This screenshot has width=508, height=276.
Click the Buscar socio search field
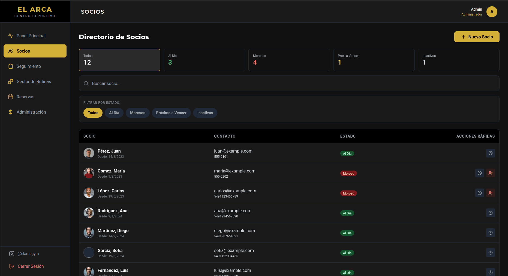point(289,83)
